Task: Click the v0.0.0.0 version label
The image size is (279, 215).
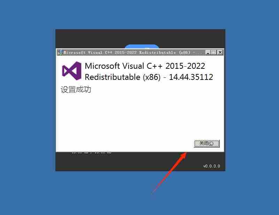Action: [x=212, y=166]
